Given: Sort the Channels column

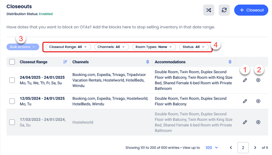Looking at the screenshot, I should pyautogui.click(x=148, y=62).
